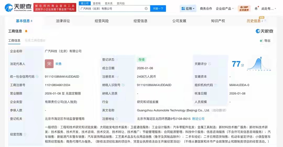
Task: Click the credit code value 91110108MAK4UDDA0D under 统一社会信用代码
Action: coord(62,77)
